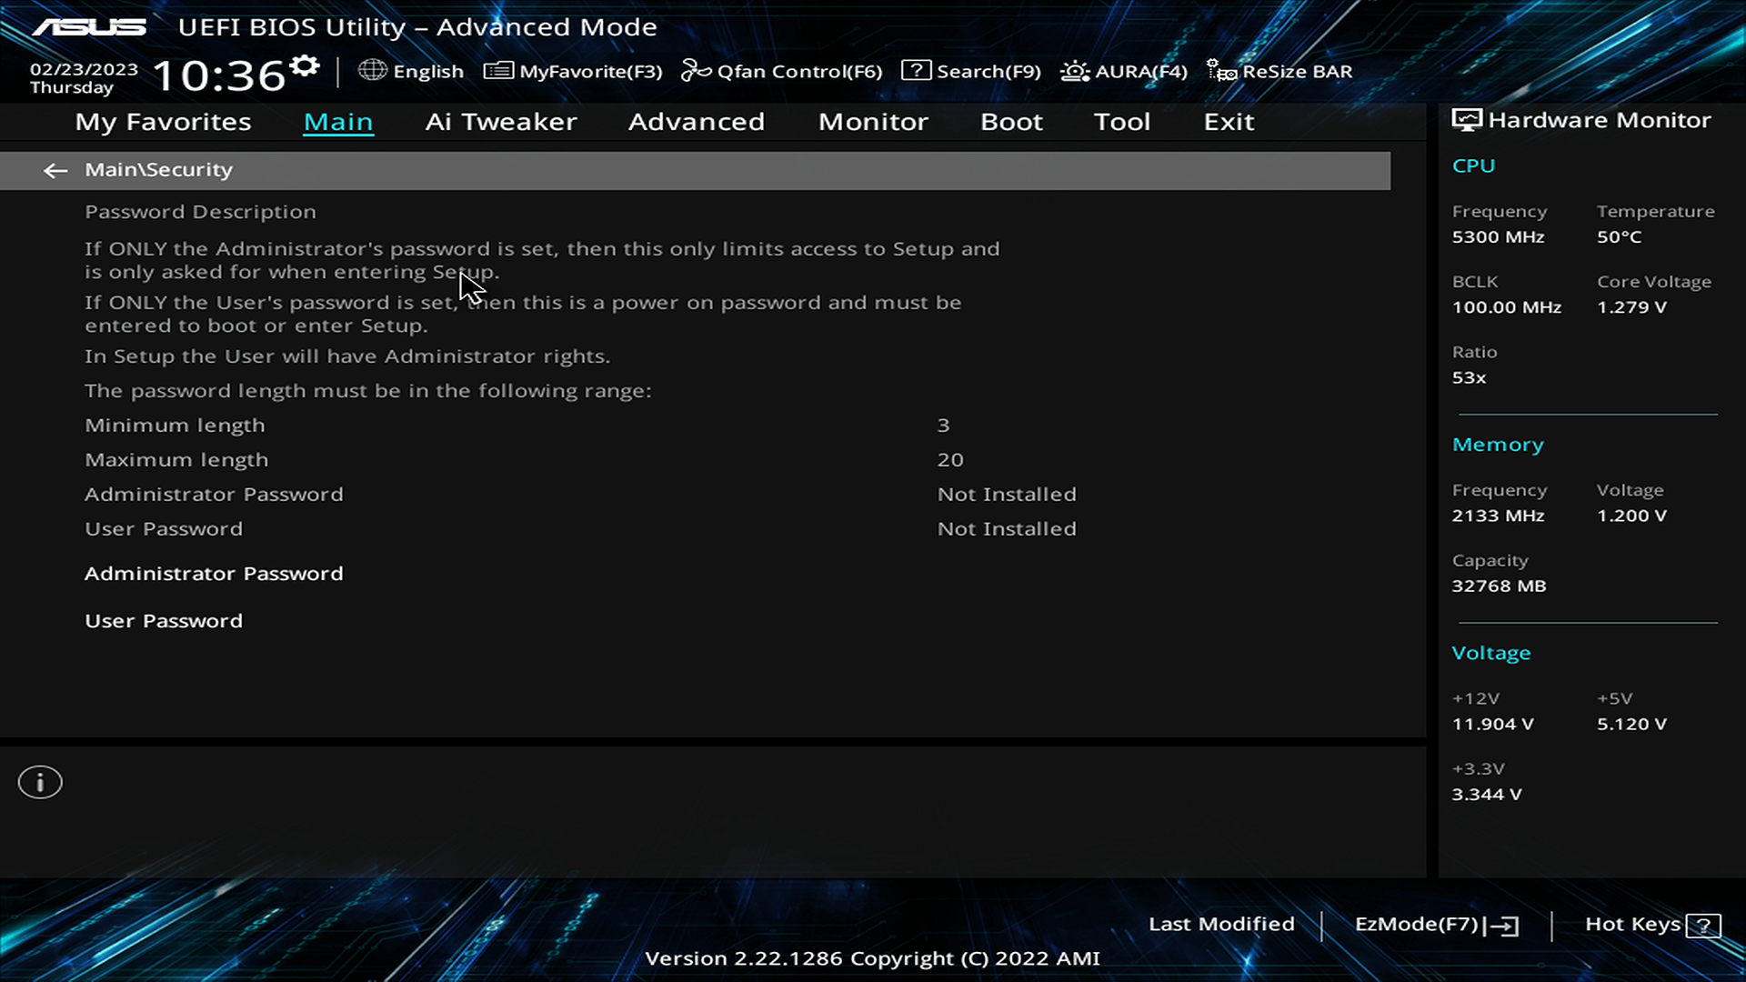Toggle ReSize BAR from the toolbar
The width and height of the screenshot is (1746, 982).
tap(1279, 71)
